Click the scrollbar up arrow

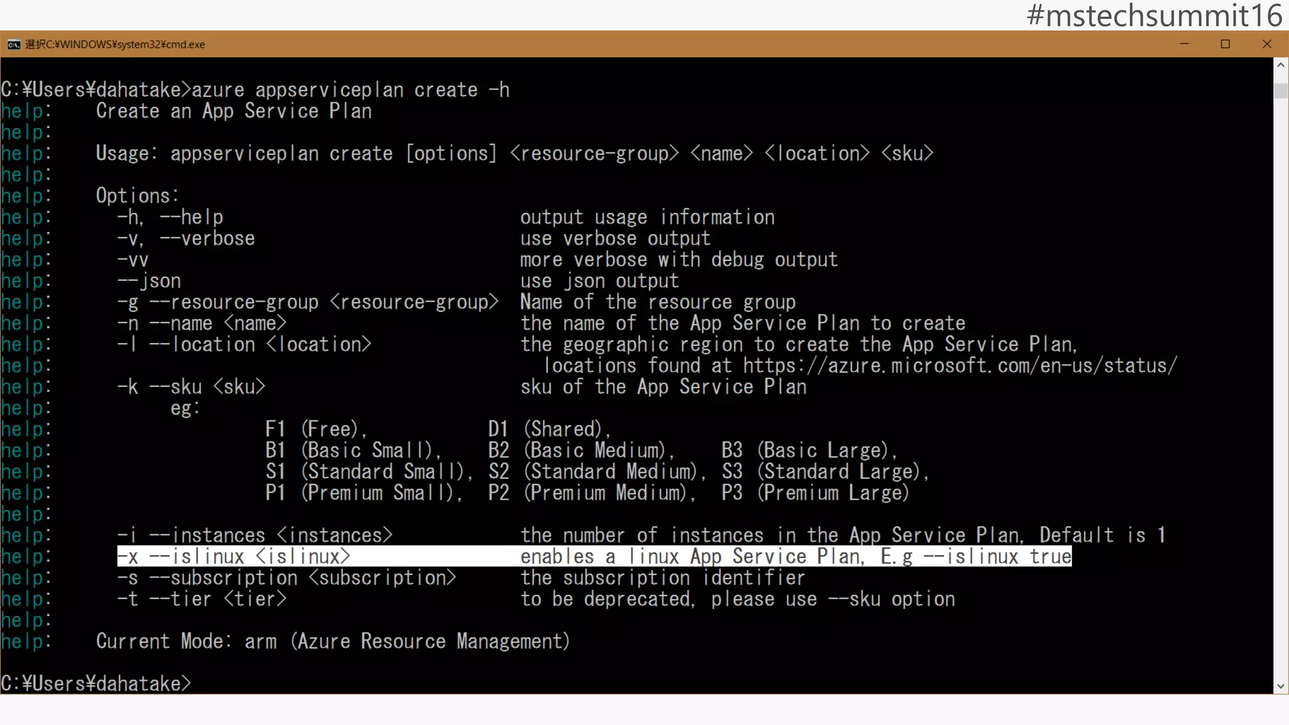[1281, 65]
